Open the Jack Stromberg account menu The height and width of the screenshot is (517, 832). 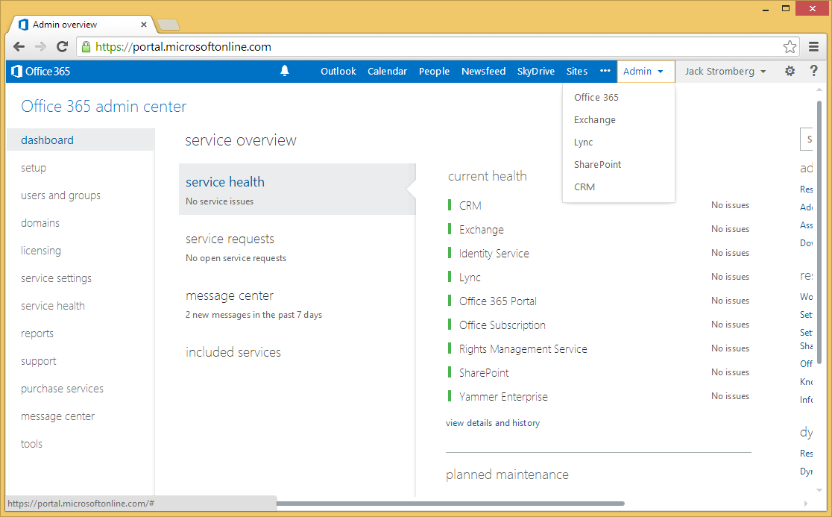tap(725, 71)
